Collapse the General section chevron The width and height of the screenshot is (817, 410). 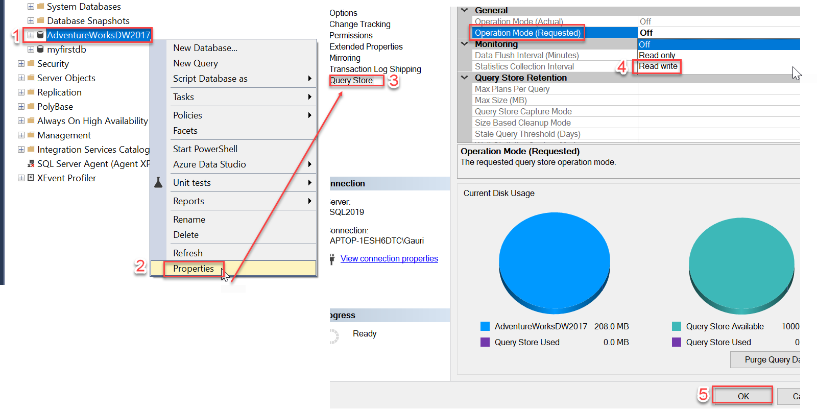(x=465, y=10)
